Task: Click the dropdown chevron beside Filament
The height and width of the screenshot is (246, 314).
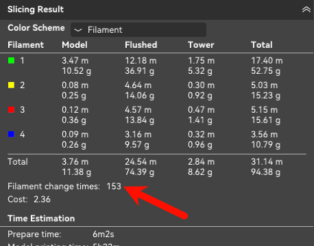Action: (78, 30)
